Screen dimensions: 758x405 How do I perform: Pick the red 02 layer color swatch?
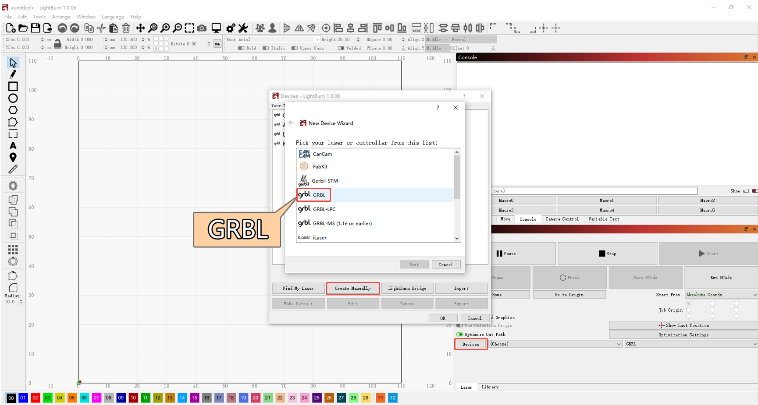[36, 398]
